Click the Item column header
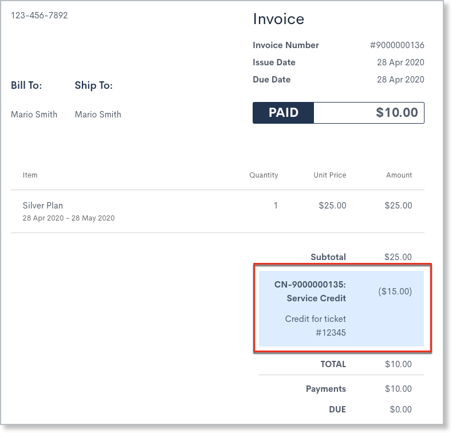The width and height of the screenshot is (452, 433). click(x=30, y=175)
